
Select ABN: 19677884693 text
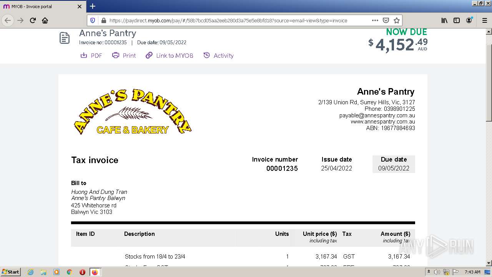click(391, 128)
